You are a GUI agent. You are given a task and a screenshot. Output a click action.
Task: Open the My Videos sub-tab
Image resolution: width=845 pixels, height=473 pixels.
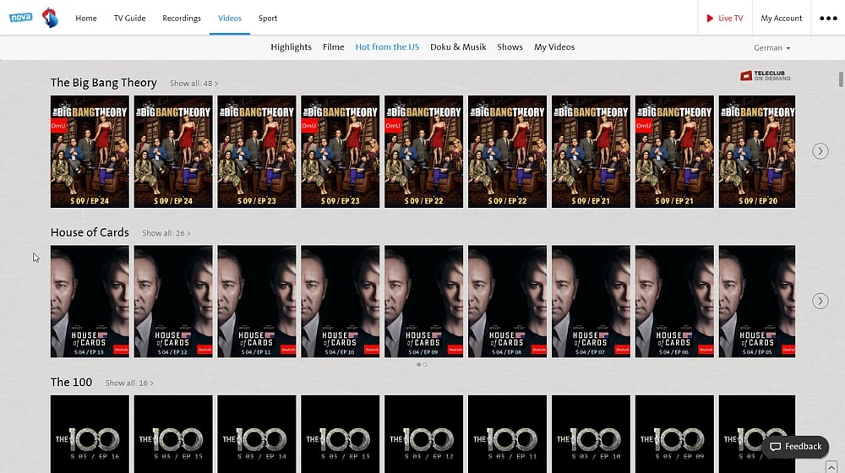coord(554,46)
